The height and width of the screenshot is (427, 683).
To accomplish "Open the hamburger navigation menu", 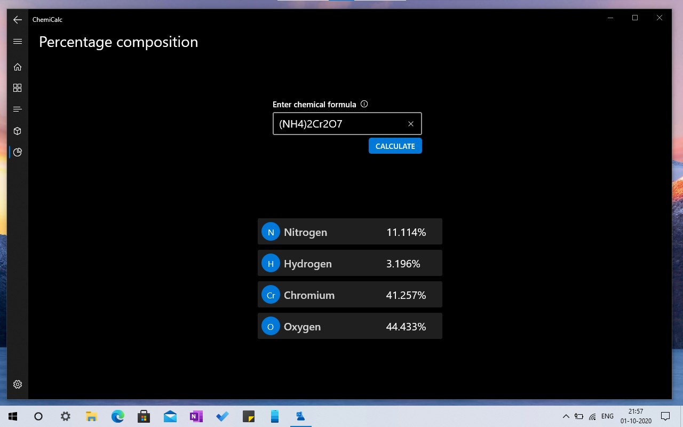I will (x=18, y=42).
